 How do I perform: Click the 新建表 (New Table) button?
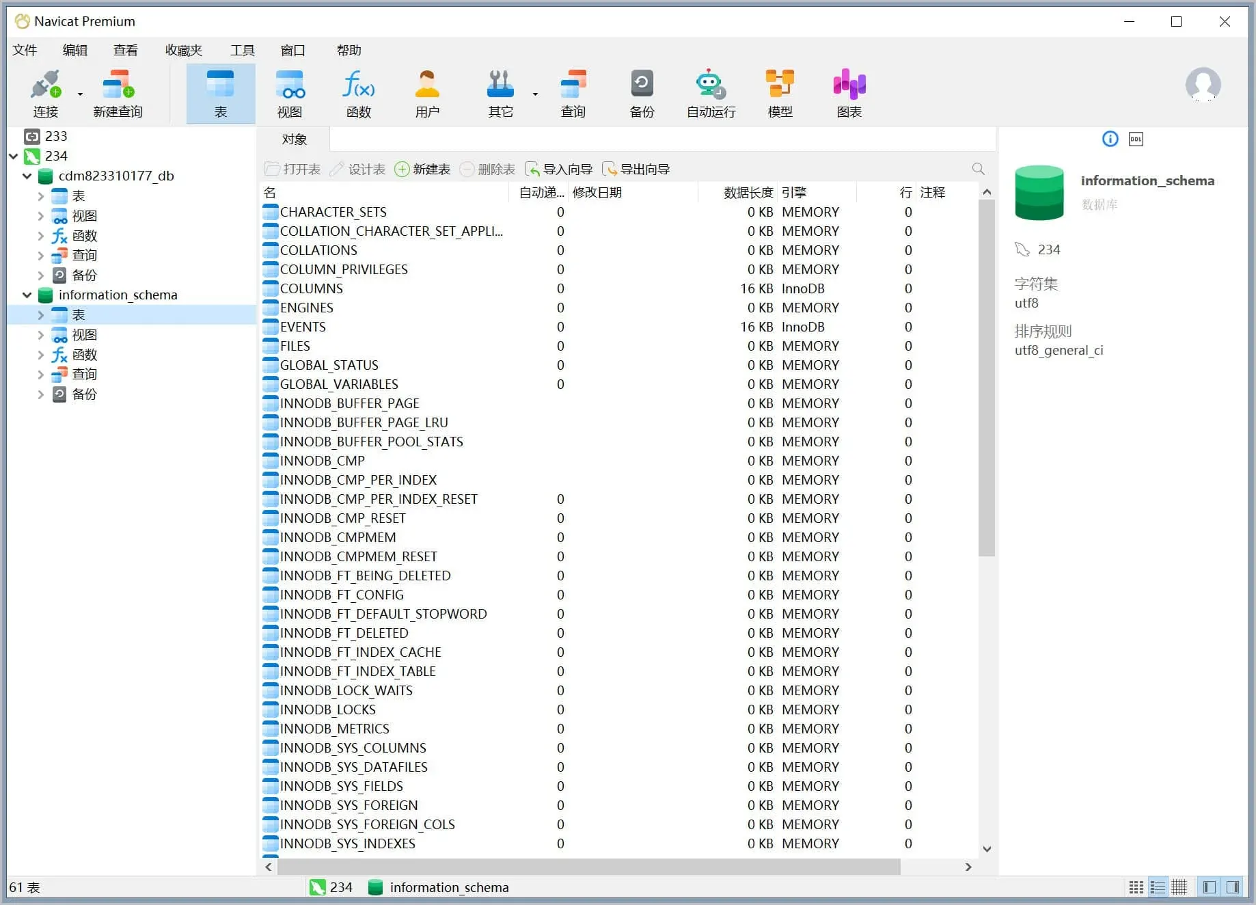[423, 170]
